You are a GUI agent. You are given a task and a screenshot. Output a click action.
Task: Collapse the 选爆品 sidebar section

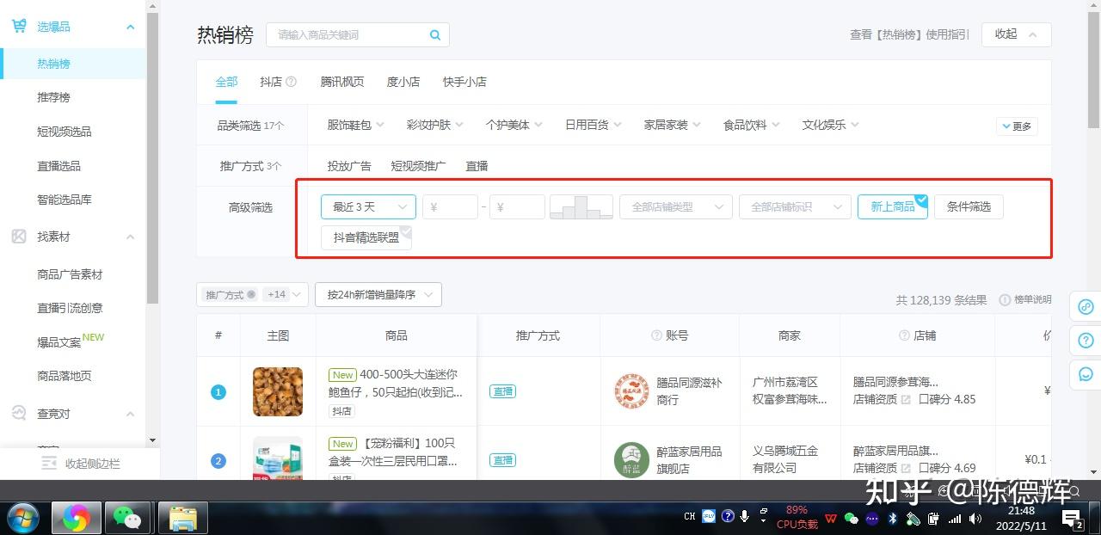point(131,28)
